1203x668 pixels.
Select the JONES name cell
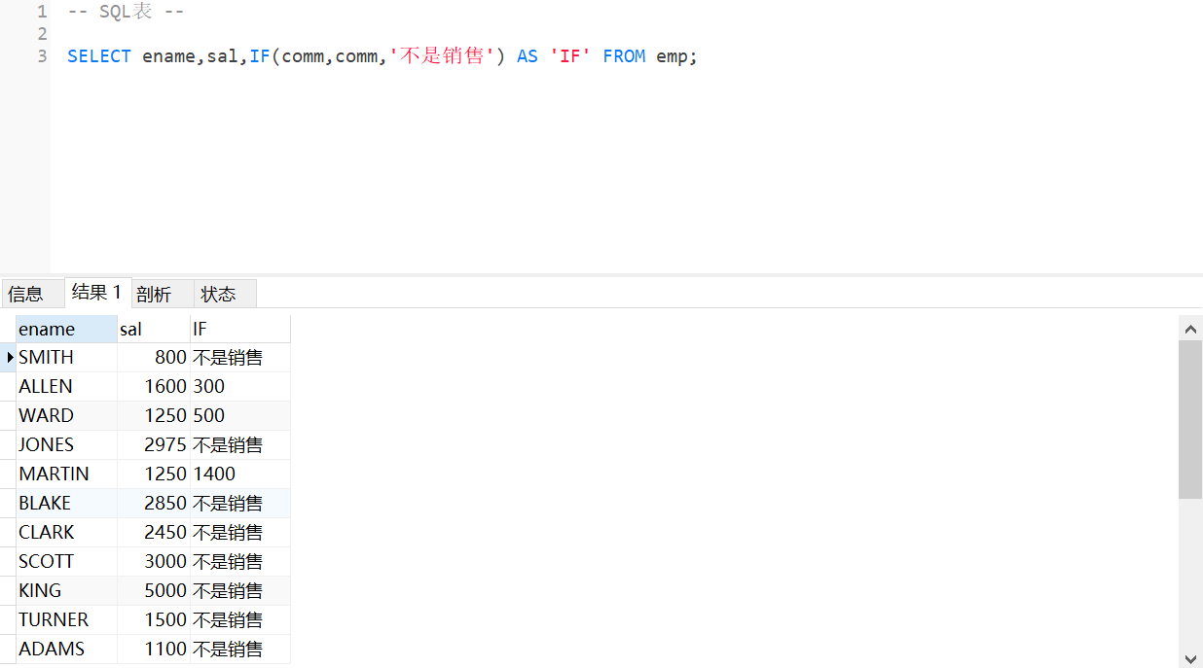(x=67, y=445)
